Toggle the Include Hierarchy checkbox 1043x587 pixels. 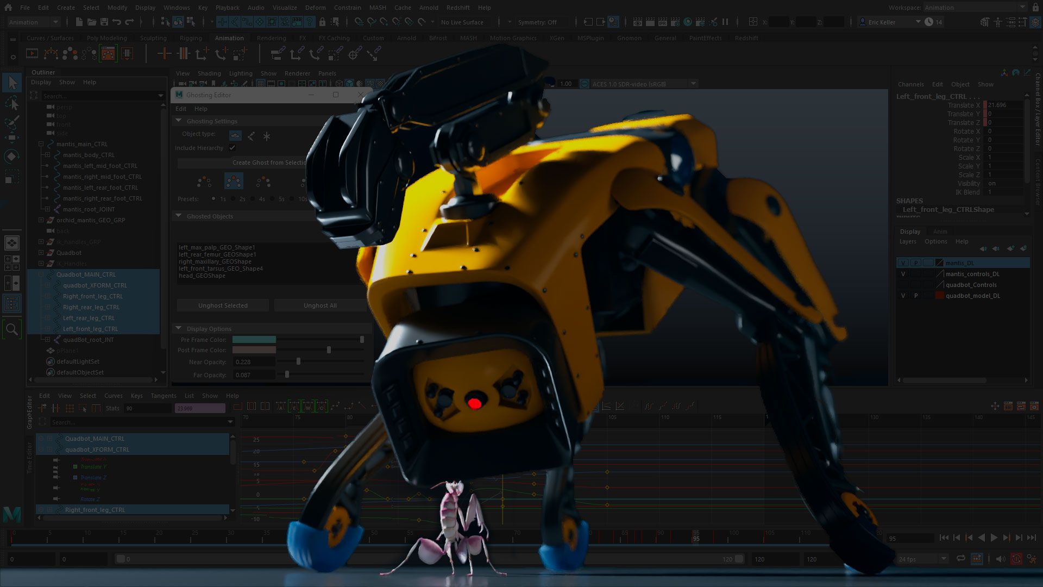[232, 148]
